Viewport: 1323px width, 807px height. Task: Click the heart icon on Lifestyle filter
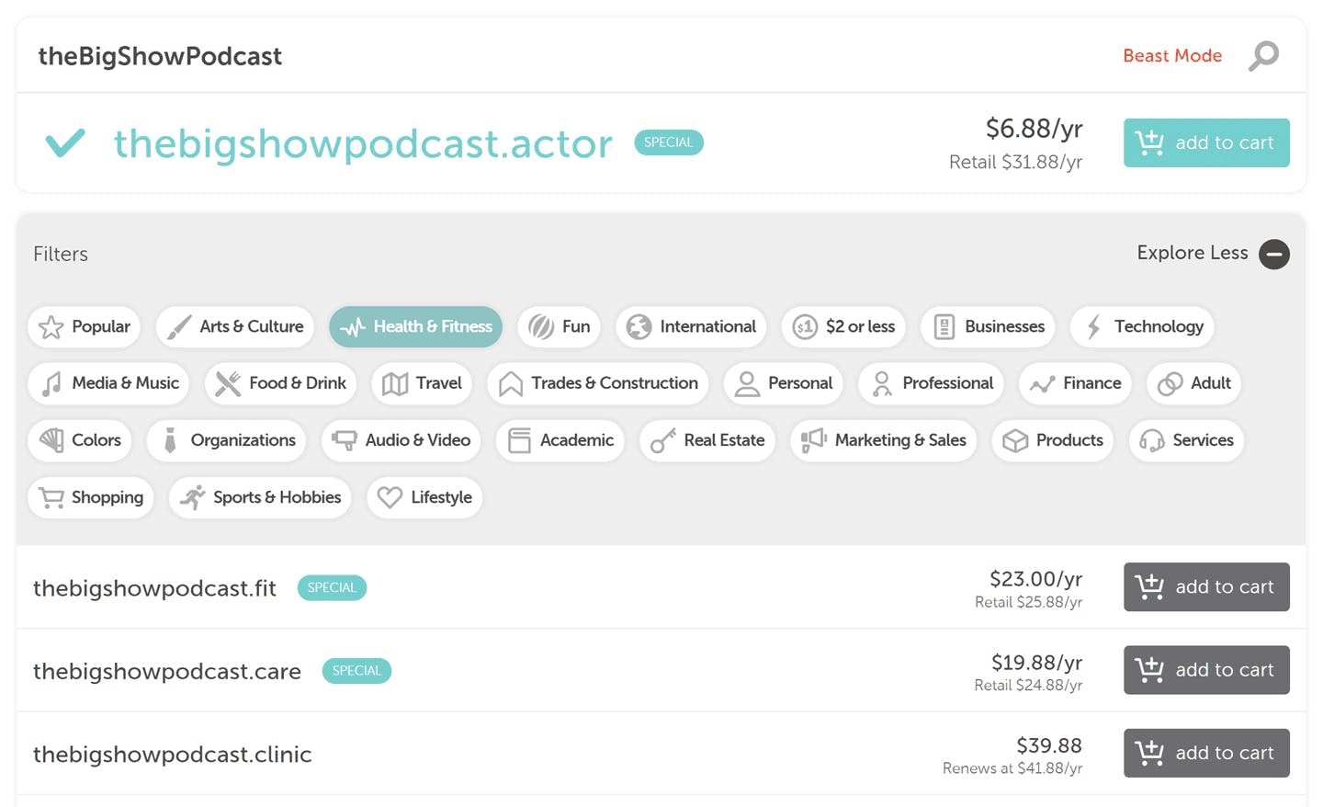click(390, 497)
